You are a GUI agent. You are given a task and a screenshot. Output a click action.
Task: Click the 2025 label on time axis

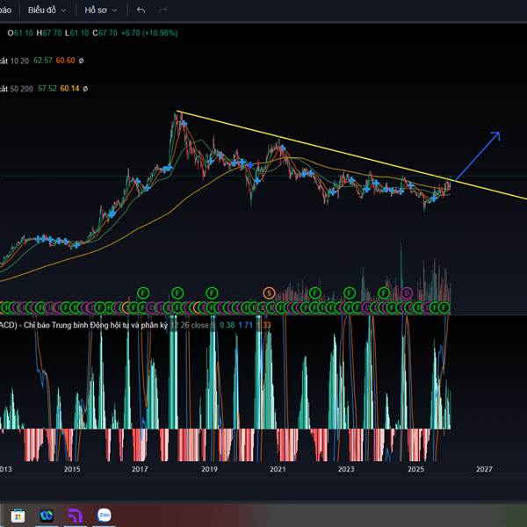click(x=415, y=469)
